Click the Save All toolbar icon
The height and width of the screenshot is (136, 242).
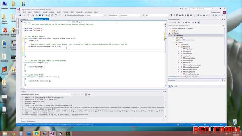coord(43,15)
